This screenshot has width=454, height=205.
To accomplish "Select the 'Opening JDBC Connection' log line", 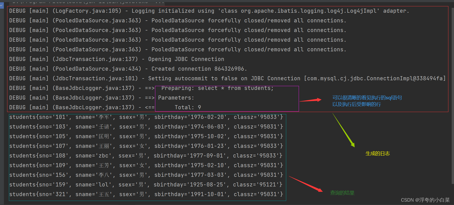I will coord(117,59).
